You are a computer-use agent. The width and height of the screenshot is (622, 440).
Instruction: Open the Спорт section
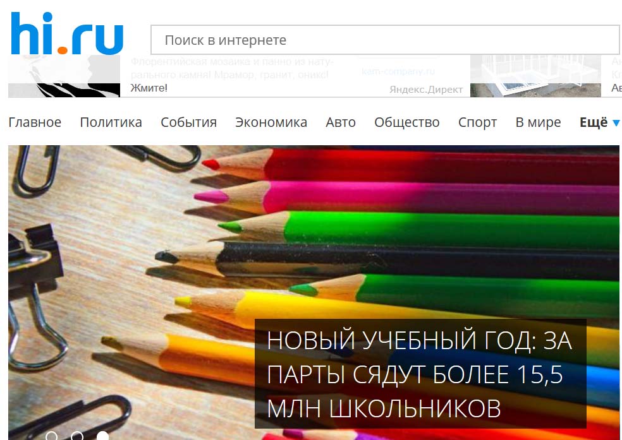[478, 122]
